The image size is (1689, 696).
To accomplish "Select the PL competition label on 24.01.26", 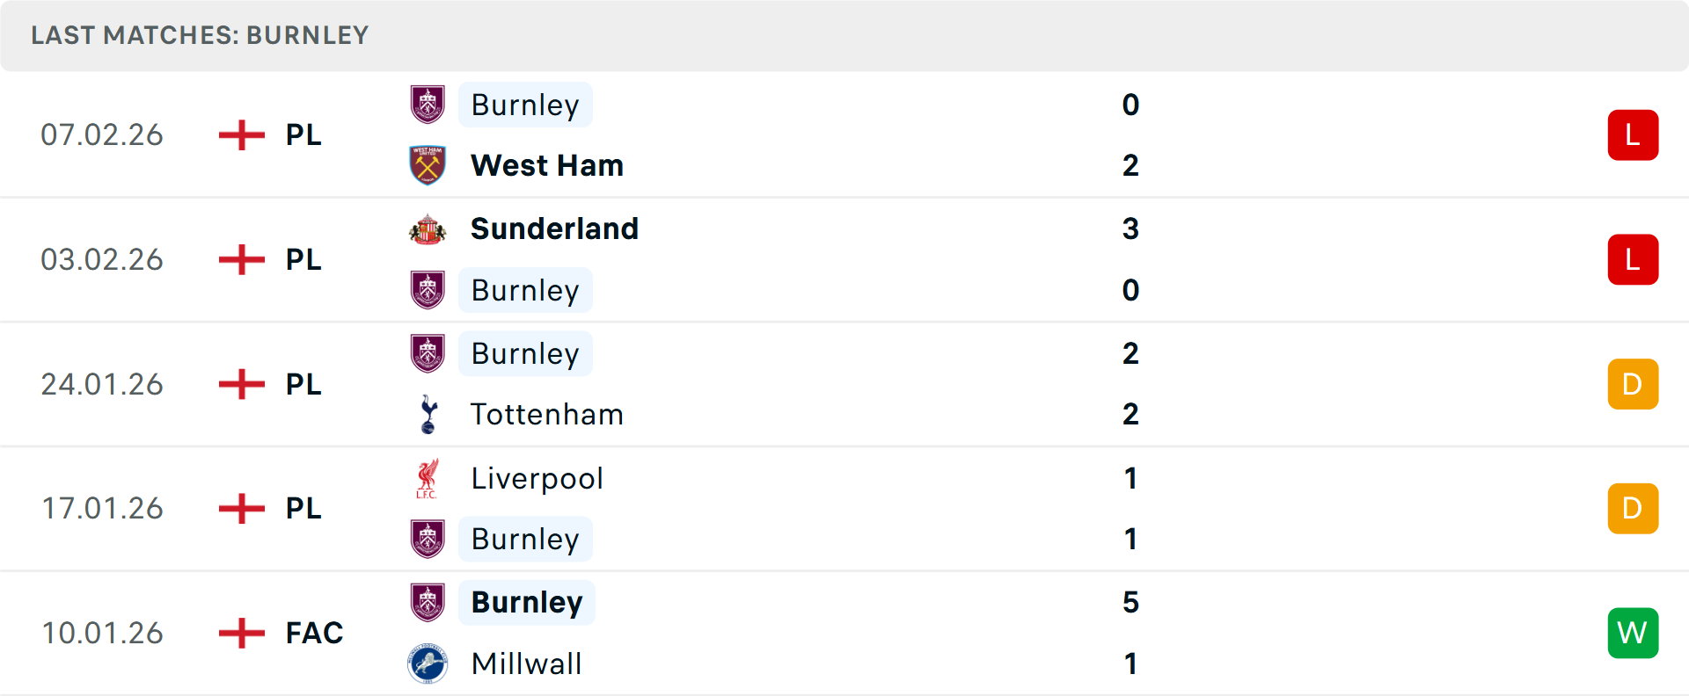I will 302,384.
